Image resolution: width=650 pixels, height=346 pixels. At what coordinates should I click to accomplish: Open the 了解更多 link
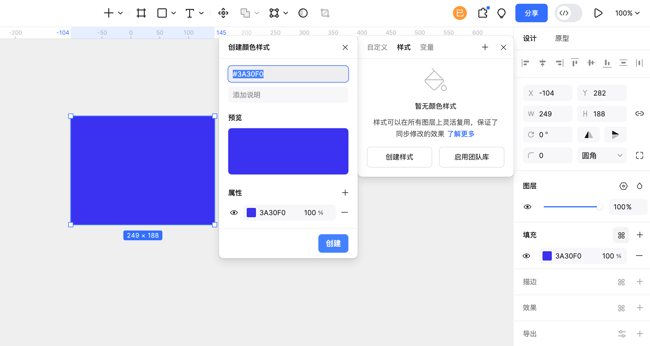click(461, 134)
